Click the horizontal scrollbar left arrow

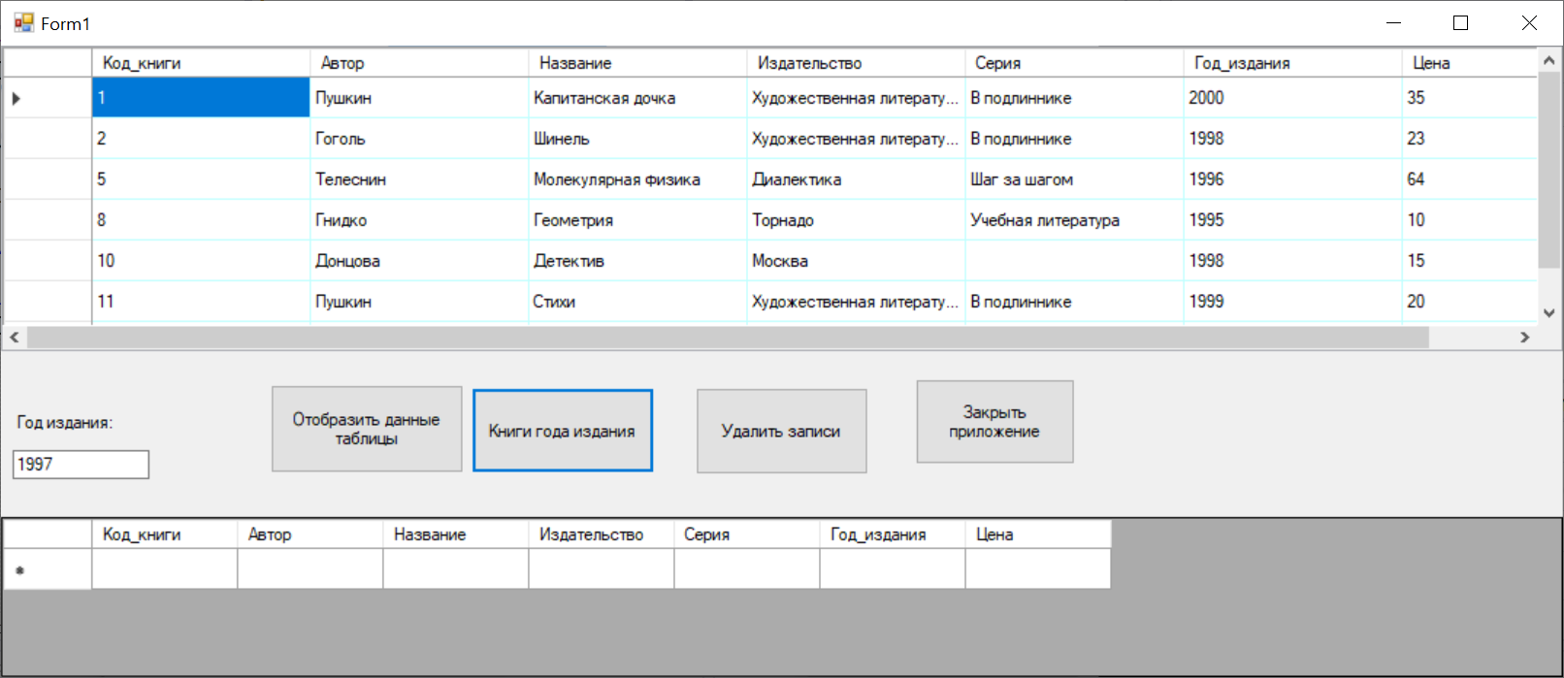point(15,338)
